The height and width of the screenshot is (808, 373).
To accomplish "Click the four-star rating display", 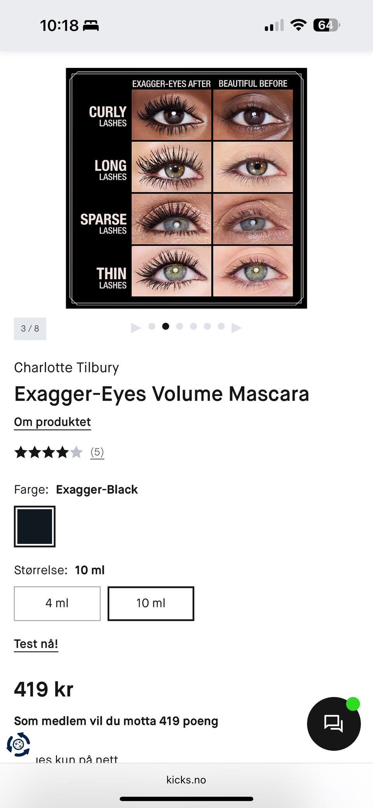I will pos(49,452).
